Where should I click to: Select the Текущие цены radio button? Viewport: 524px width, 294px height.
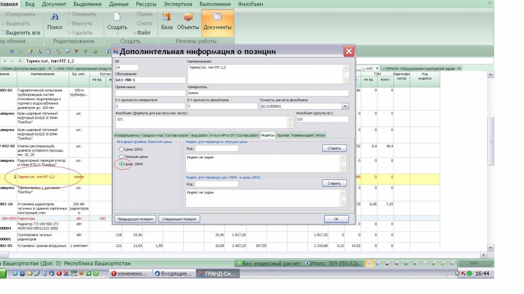122,157
